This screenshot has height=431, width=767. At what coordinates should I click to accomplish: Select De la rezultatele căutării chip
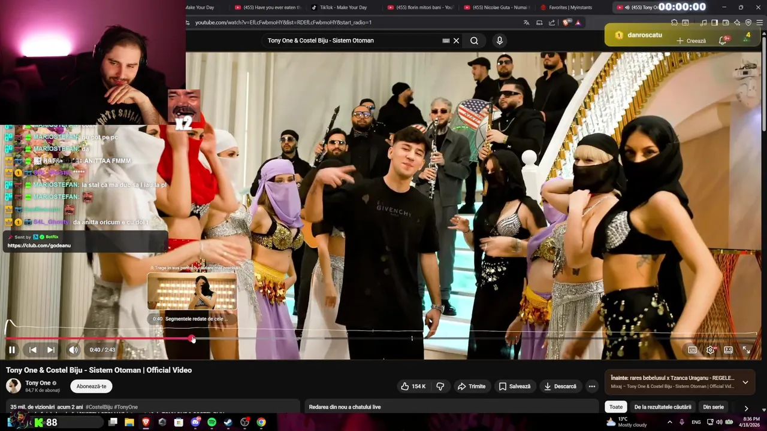click(x=663, y=407)
